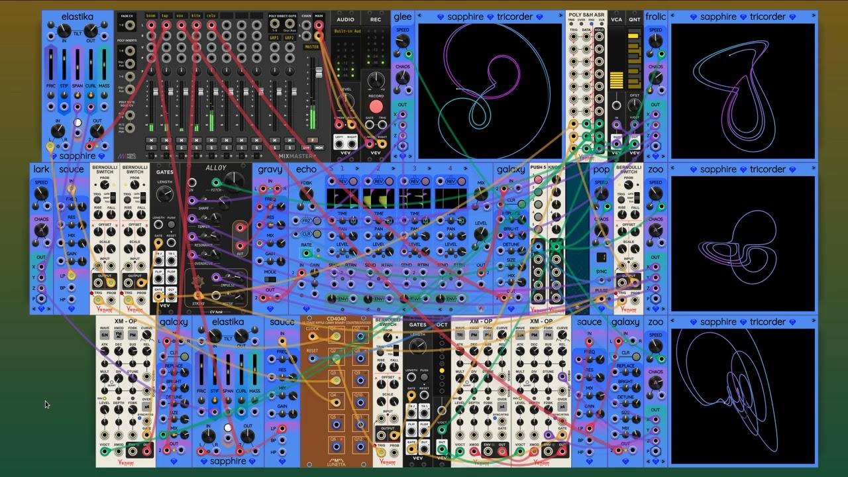
Task: Click the CHAOS knob on glee
Action: [402, 78]
